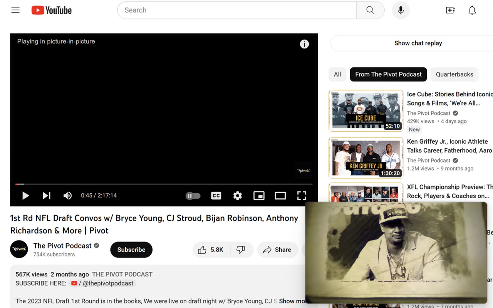Open the hamburger guide menu

click(x=15, y=10)
